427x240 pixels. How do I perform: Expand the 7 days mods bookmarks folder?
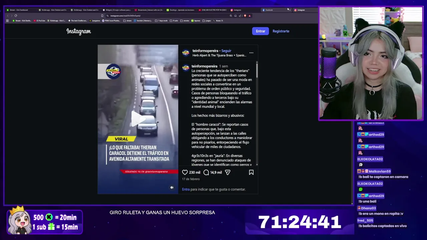pos(161,21)
